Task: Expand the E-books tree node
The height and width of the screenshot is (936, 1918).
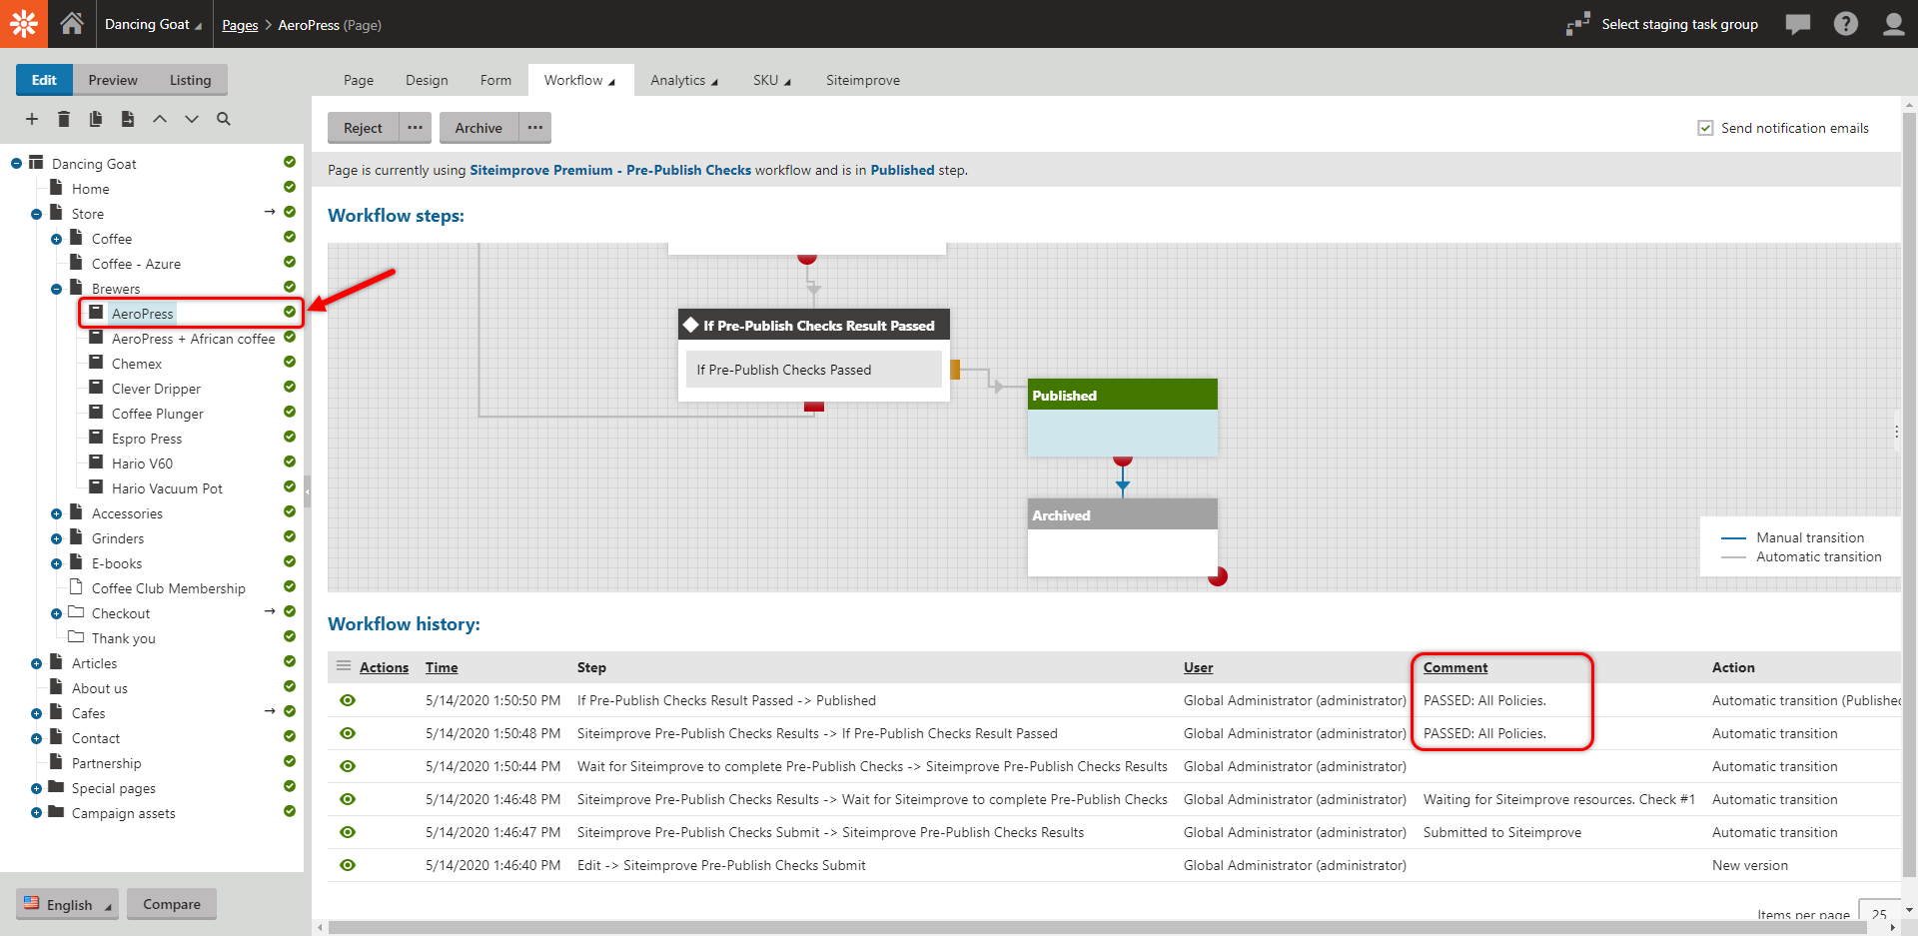Action: (56, 563)
